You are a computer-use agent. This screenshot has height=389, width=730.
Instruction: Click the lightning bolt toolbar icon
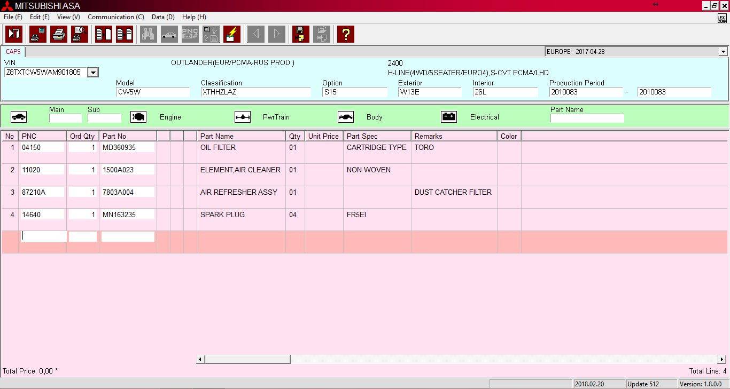coord(232,34)
